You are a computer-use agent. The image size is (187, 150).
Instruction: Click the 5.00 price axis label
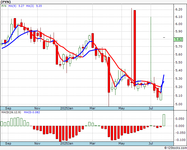[179, 104]
